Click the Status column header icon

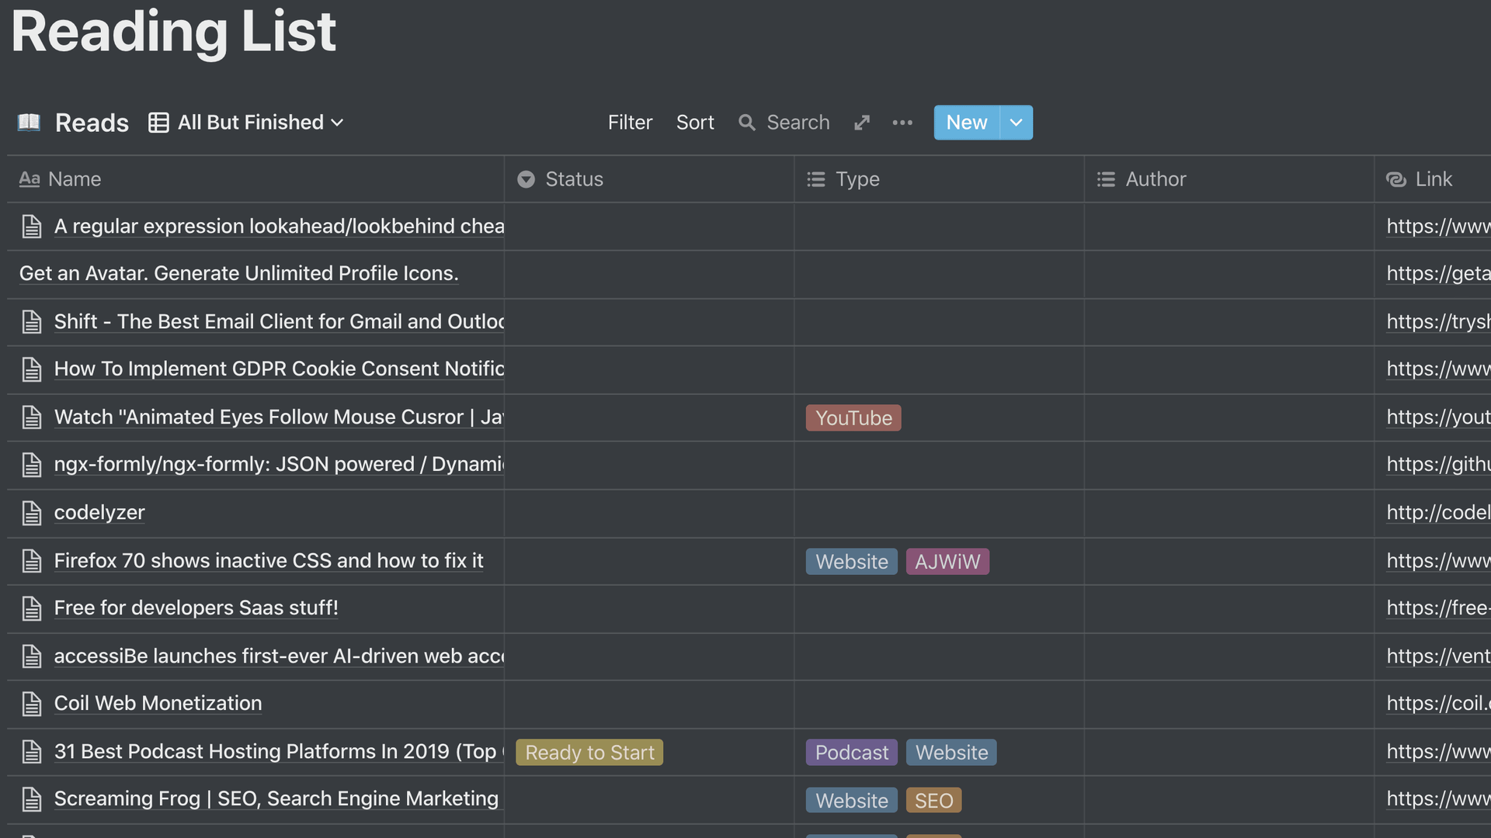[527, 179]
